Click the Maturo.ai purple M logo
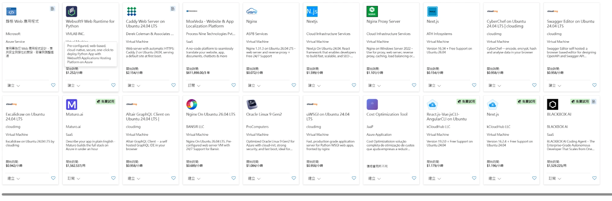Image resolution: width=612 pixels, height=201 pixels. (72, 104)
